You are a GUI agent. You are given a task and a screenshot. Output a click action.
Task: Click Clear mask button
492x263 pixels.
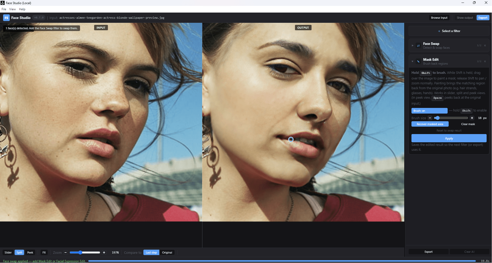tap(468, 124)
